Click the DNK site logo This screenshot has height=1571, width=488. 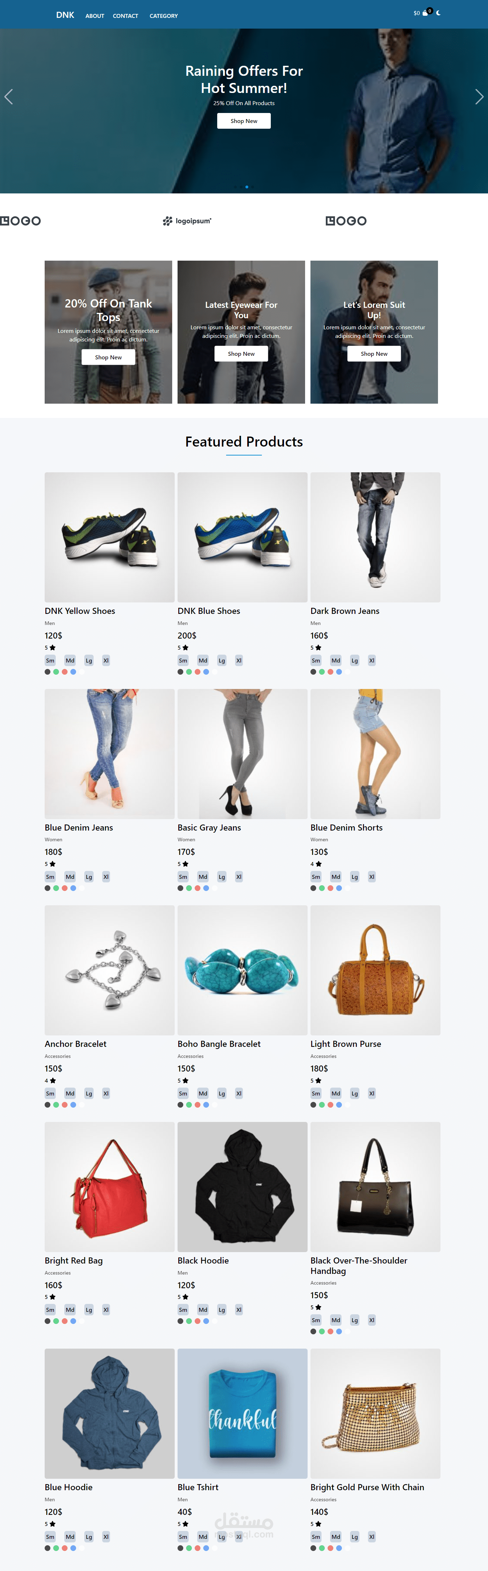(65, 15)
